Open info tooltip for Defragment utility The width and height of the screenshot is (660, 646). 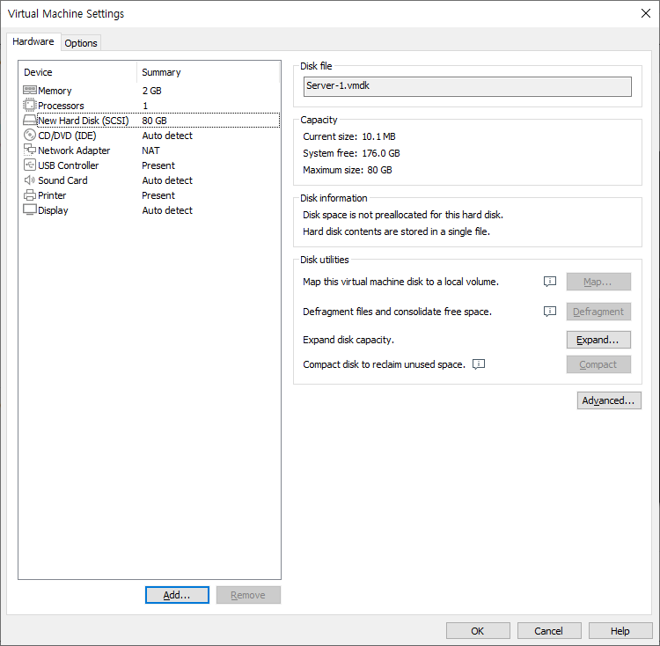pyautogui.click(x=550, y=311)
